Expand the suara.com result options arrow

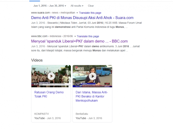[x=77, y=13]
